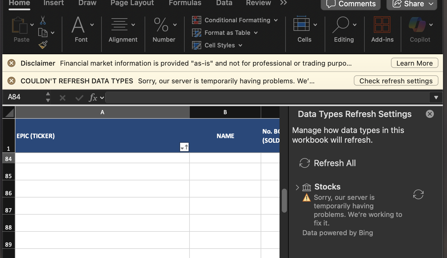Image resolution: width=447 pixels, height=258 pixels.
Task: Click the Cell Styles icon
Action: [x=196, y=45]
